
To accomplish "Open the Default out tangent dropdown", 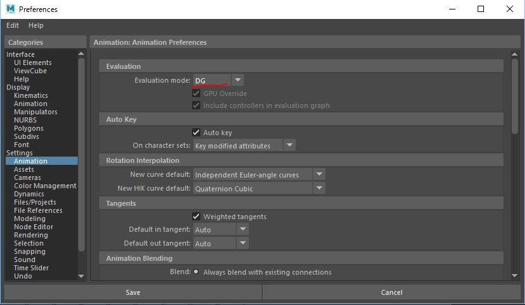I will (x=243, y=243).
